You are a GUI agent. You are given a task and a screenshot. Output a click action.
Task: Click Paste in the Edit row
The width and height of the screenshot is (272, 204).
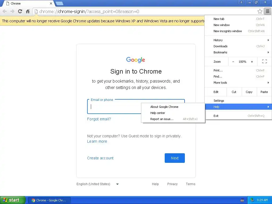tap(264, 92)
